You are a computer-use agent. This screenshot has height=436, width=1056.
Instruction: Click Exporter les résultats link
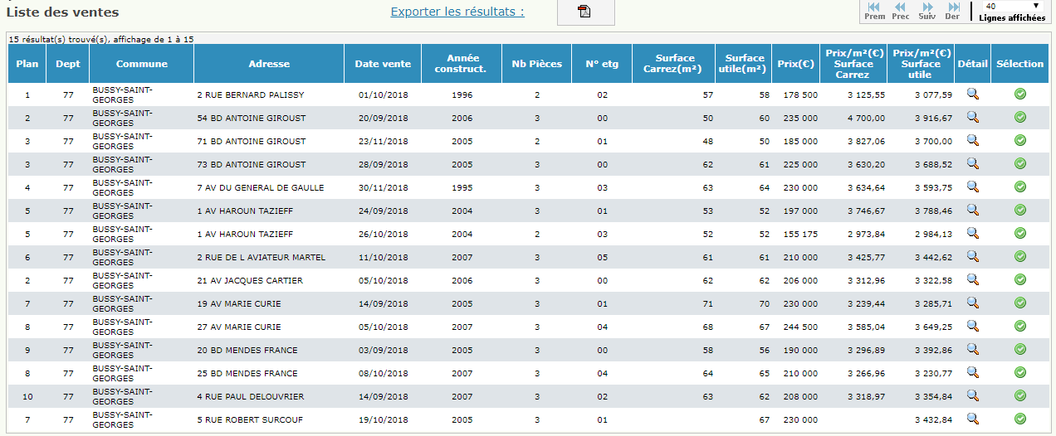click(457, 12)
